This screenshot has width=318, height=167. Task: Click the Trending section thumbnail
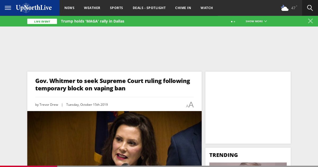pos(248,164)
